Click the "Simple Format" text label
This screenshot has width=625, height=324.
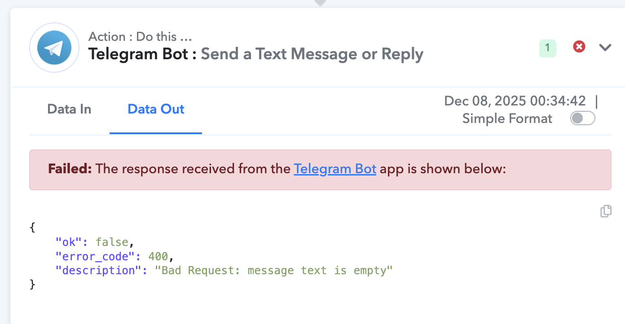pos(507,118)
